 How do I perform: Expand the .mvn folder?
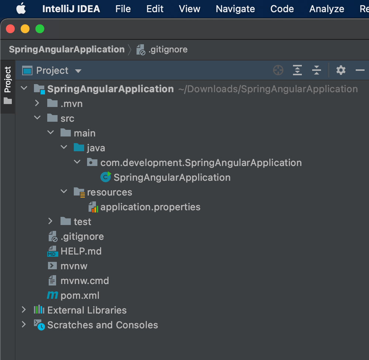[x=37, y=103]
